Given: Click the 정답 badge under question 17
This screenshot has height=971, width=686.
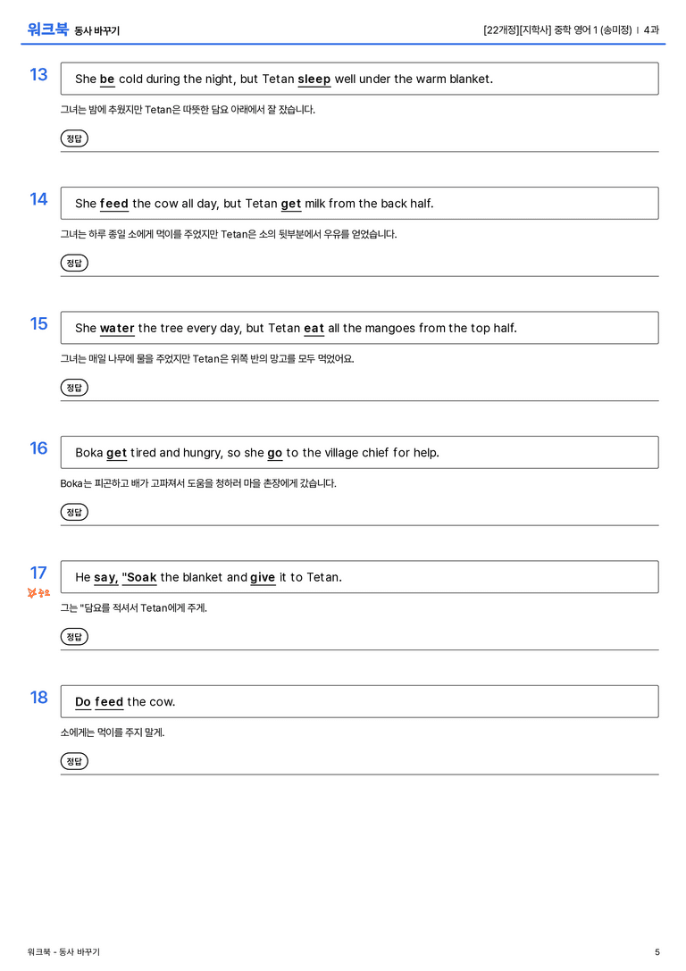Looking at the screenshot, I should (x=74, y=636).
